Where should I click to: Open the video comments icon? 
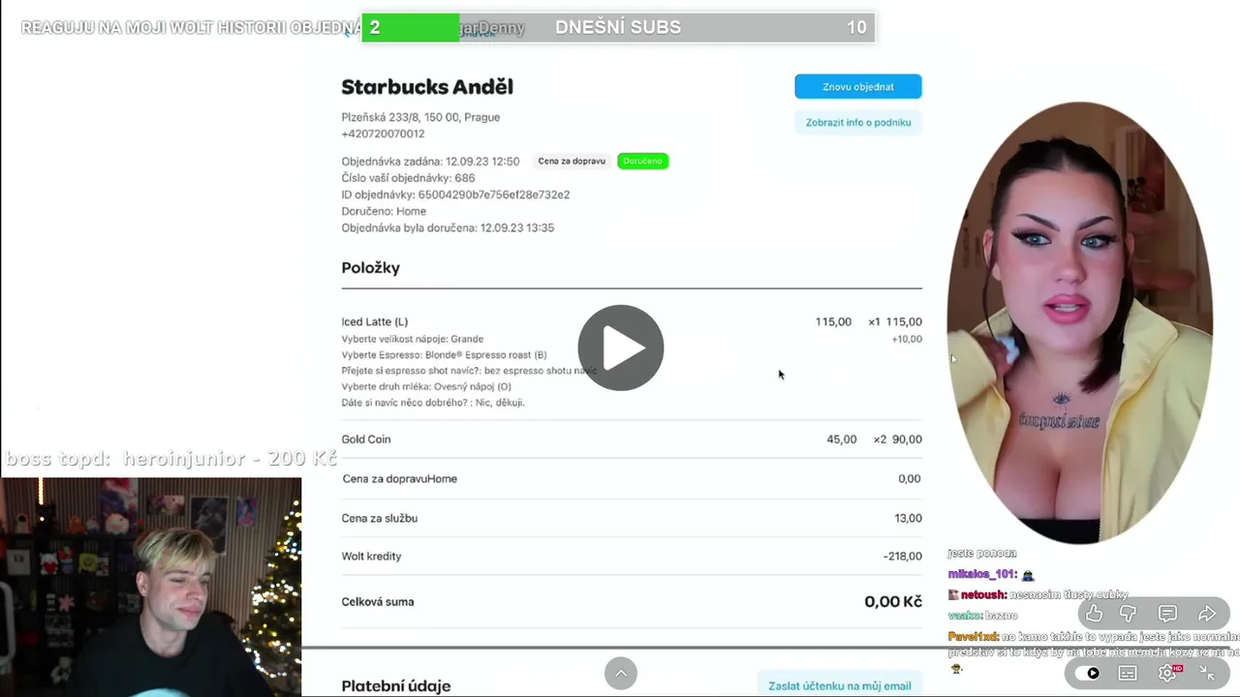[1167, 614]
